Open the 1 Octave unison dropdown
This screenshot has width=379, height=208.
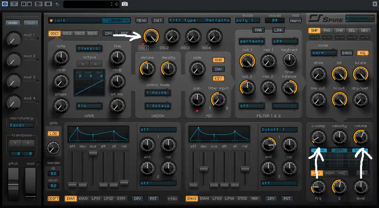coord(158,106)
